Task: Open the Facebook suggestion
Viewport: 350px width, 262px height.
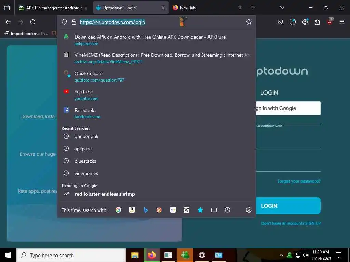Action: pyautogui.click(x=157, y=113)
